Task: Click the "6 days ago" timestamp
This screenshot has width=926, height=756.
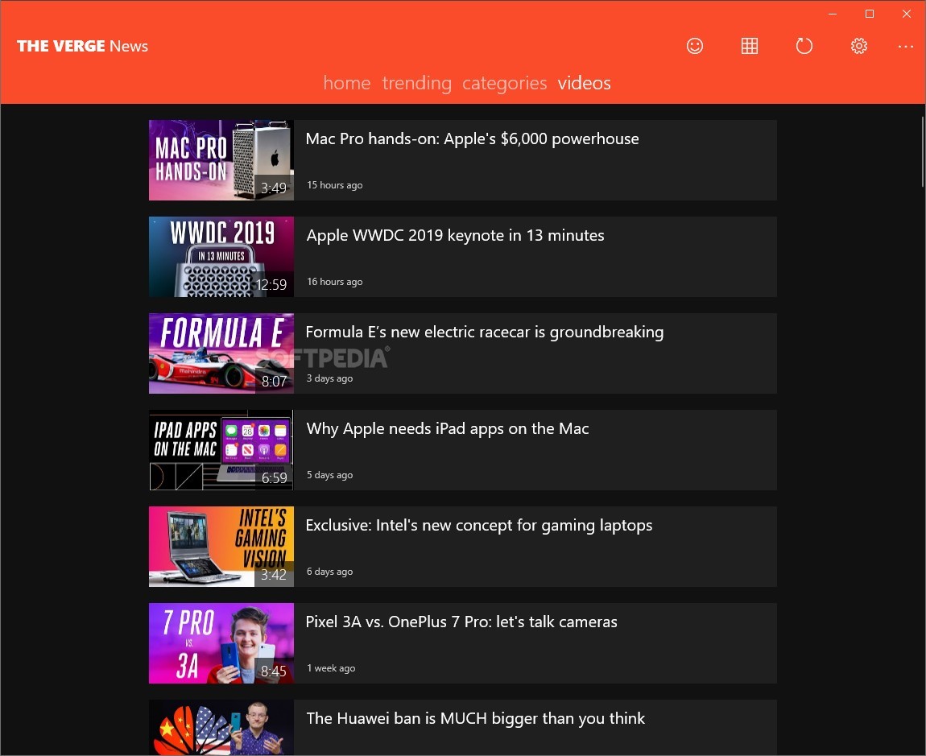Action: click(x=329, y=572)
